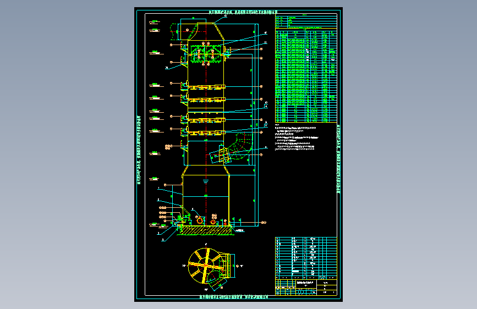Select the hatched concrete foundation base
Screen dimensions: 477x309
click(206, 230)
